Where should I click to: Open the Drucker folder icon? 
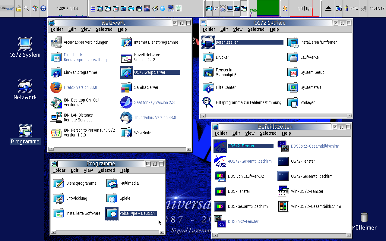pyautogui.click(x=208, y=57)
